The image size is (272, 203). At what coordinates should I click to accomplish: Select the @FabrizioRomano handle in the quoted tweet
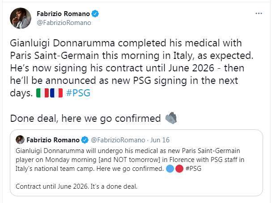118,140
